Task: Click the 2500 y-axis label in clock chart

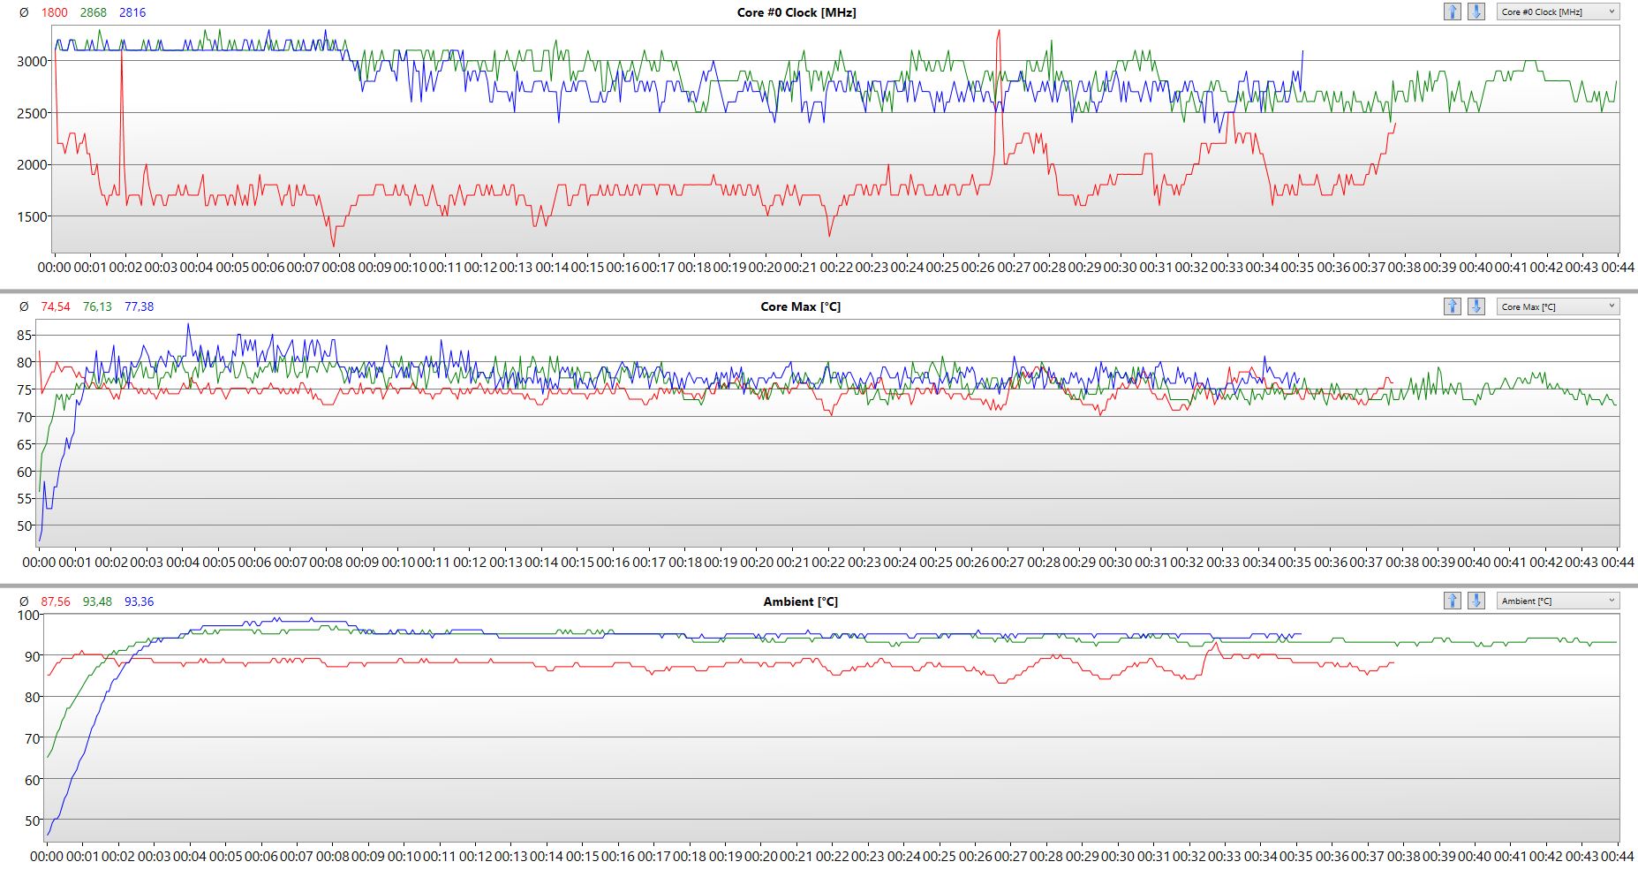Action: [33, 113]
